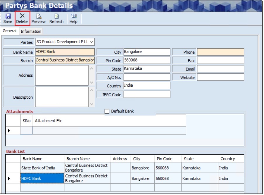Click the Phone input field

tap(220, 52)
